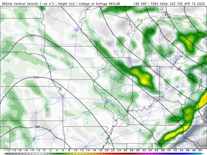Screen dimensions: 207x155
Task: Click the 'Height (m)' title text
Action: (x=66, y=4)
